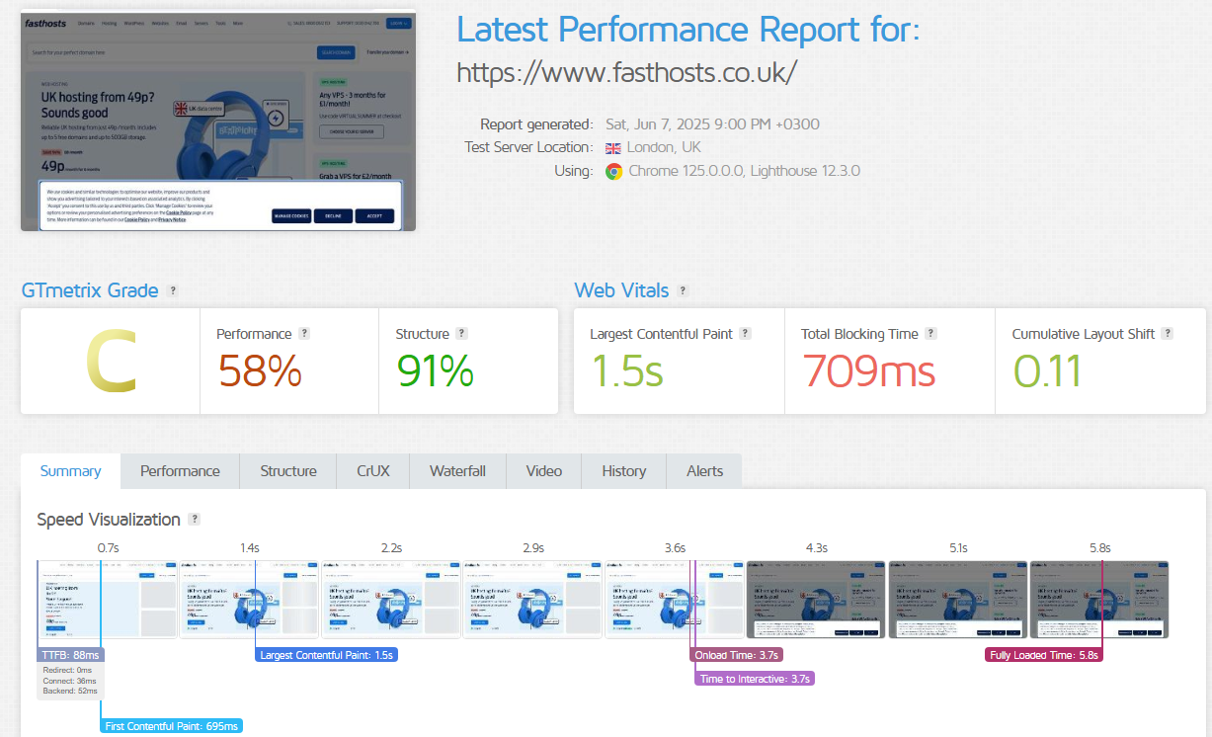Viewport: 1212px width, 737px height.
Task: Select the 5.1s filmstrip frame
Action: (958, 600)
